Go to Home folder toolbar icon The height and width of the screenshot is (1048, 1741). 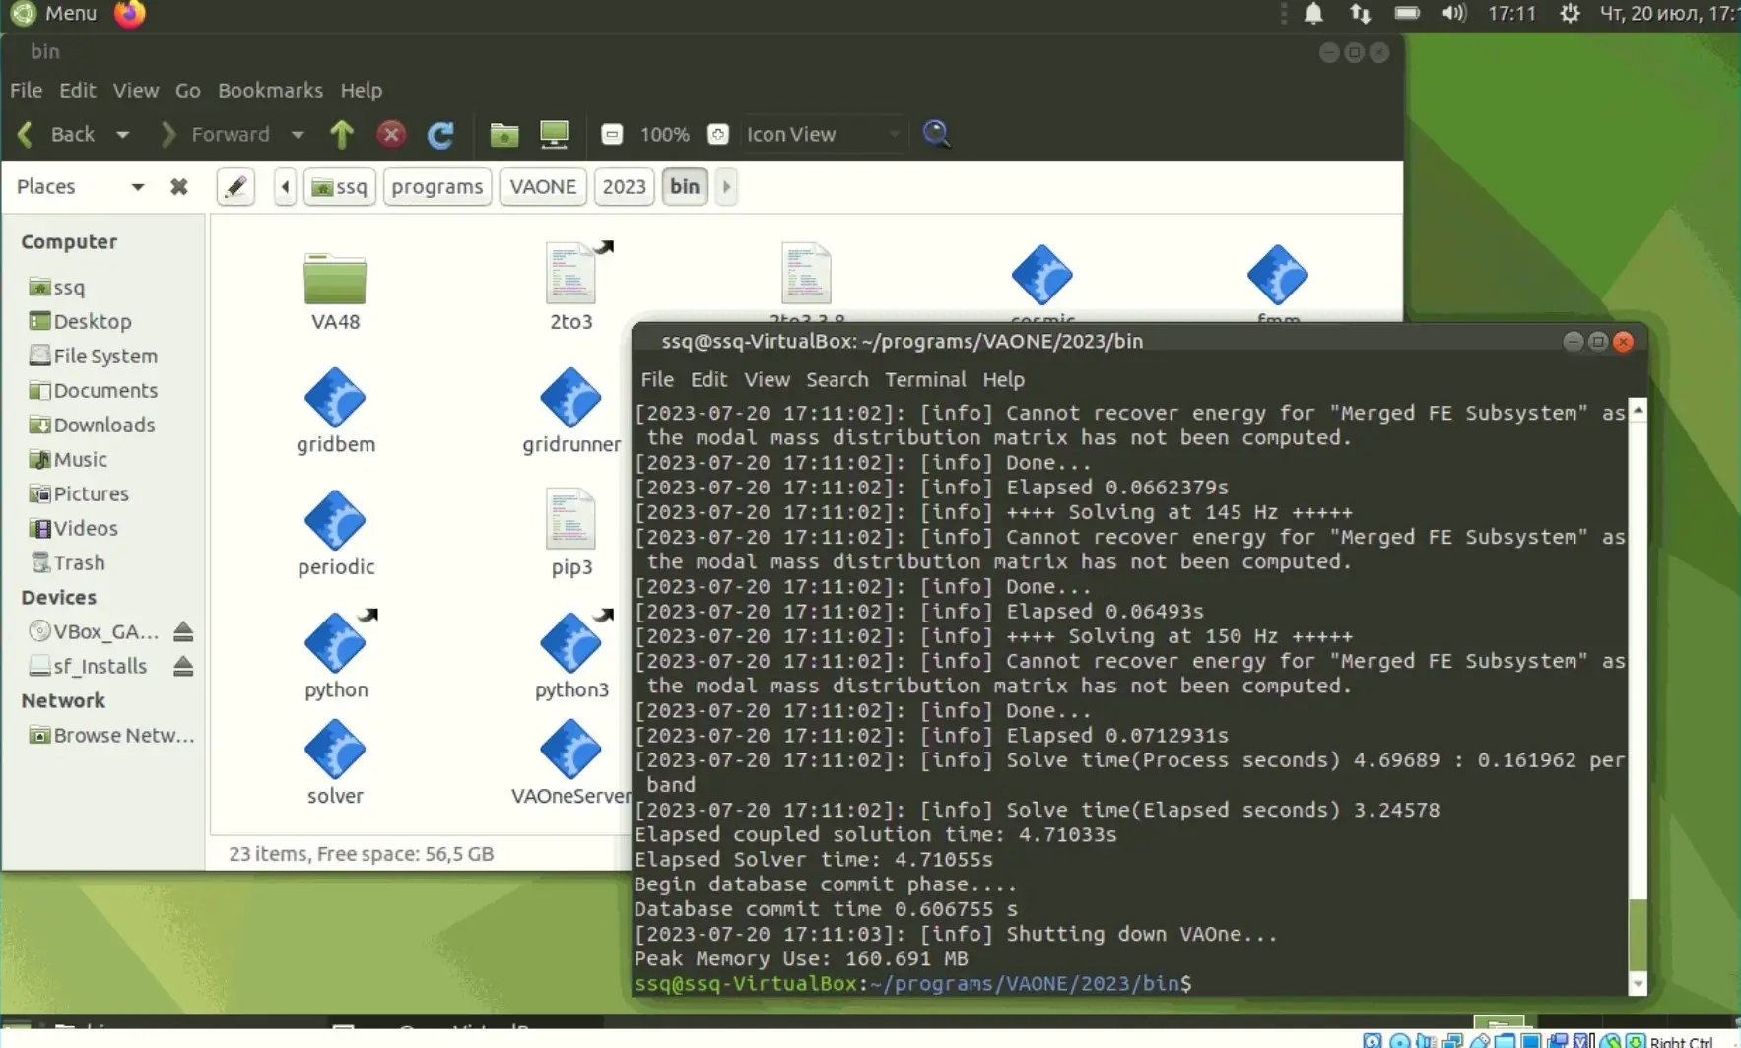(504, 134)
